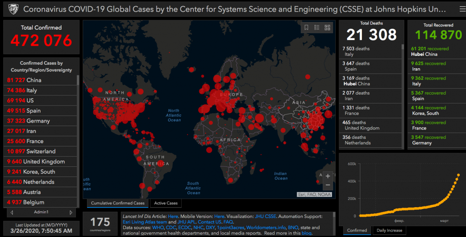This screenshot has width=466, height=237.
Task: Click 5 367 recovered Spain entry
Action: pos(437,96)
